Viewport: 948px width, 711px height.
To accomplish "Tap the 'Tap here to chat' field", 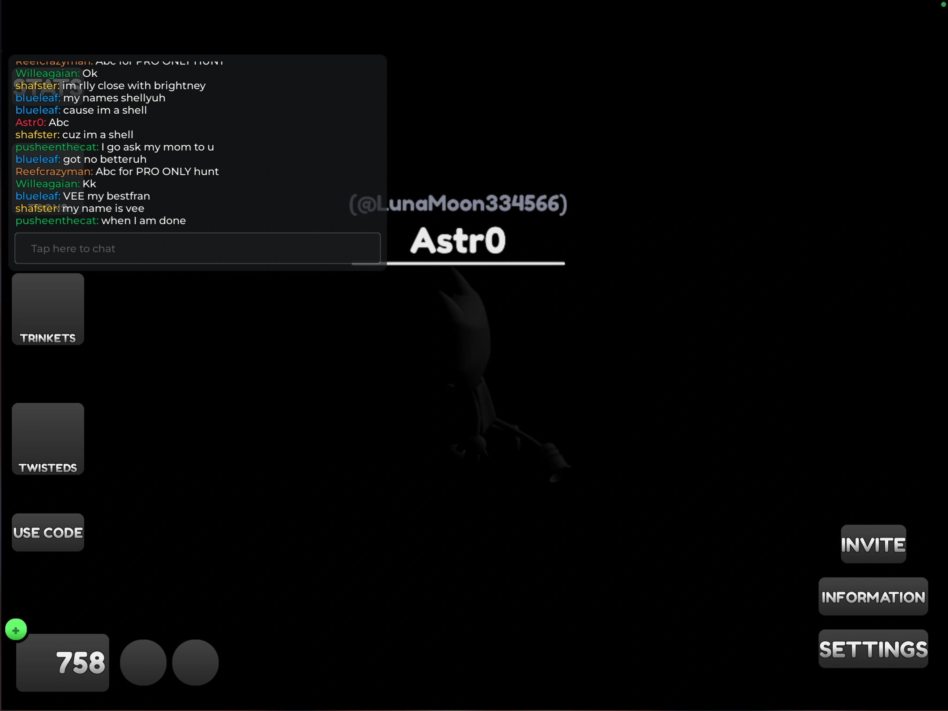I will 197,248.
